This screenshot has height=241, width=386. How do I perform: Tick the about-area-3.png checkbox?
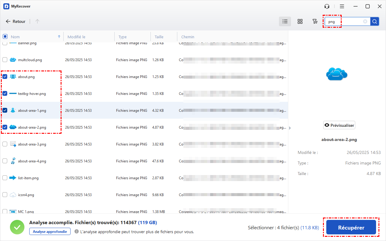[5, 144]
